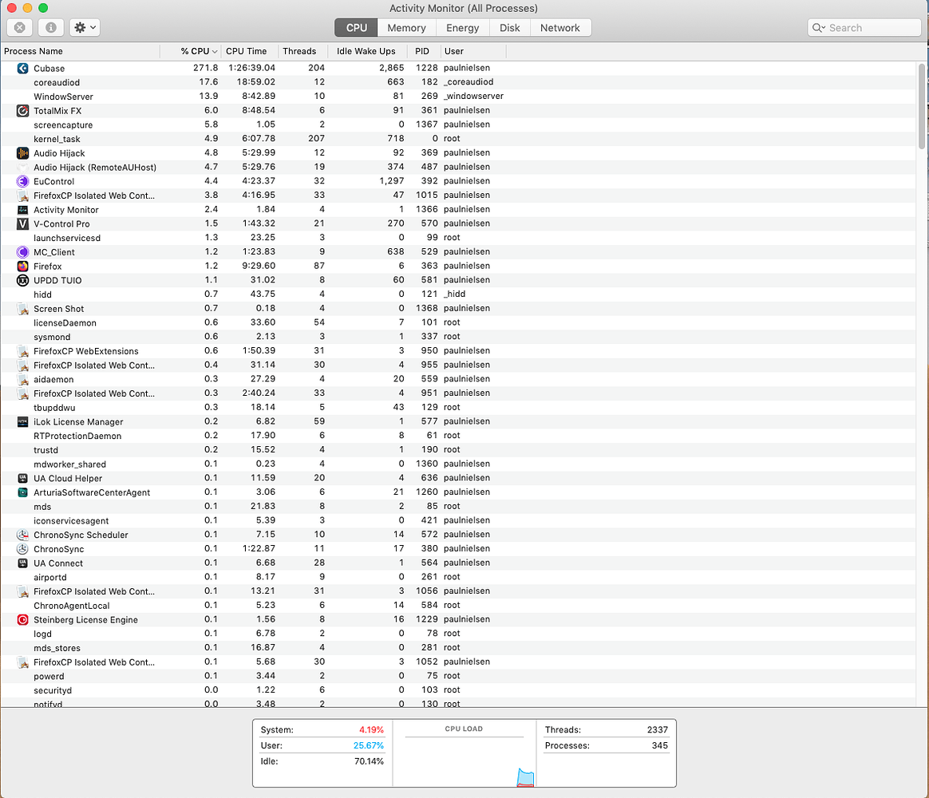Select the Audio Hijack app icon
Image resolution: width=929 pixels, height=798 pixels.
(x=22, y=152)
